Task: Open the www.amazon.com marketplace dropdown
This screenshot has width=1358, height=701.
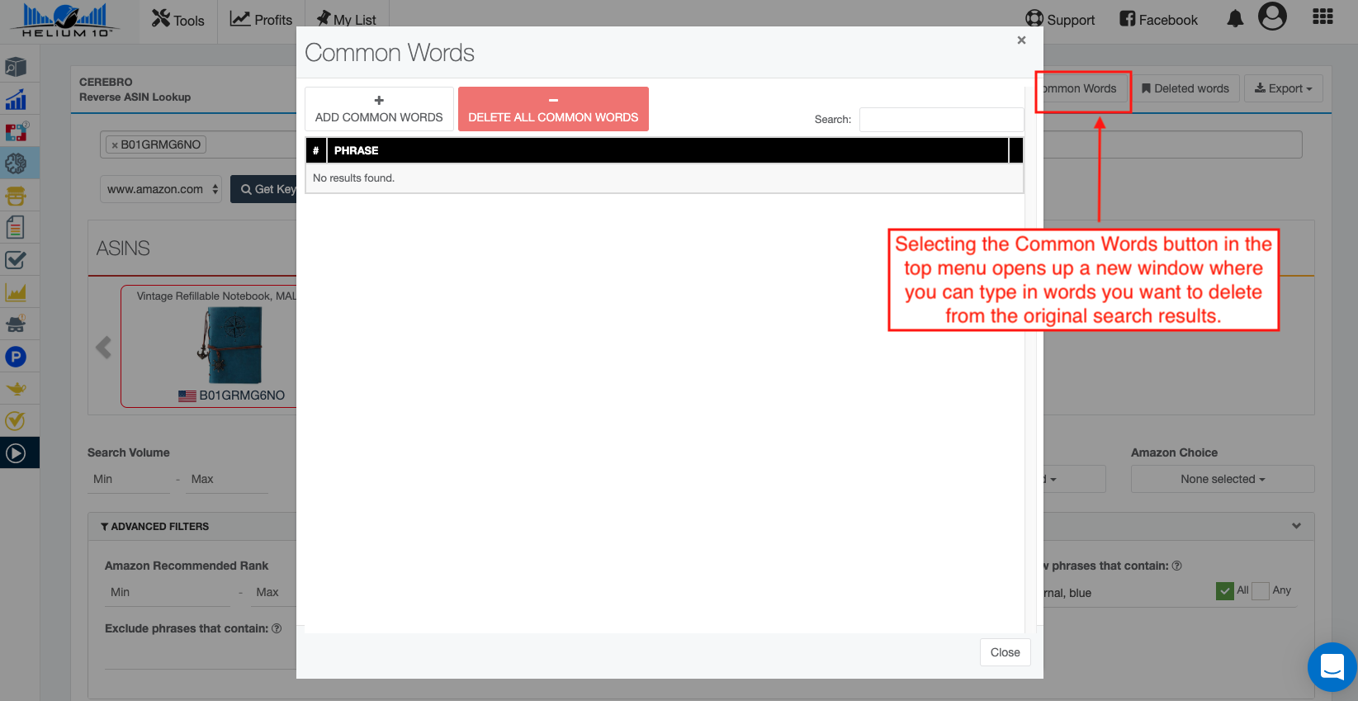Action: click(x=161, y=189)
